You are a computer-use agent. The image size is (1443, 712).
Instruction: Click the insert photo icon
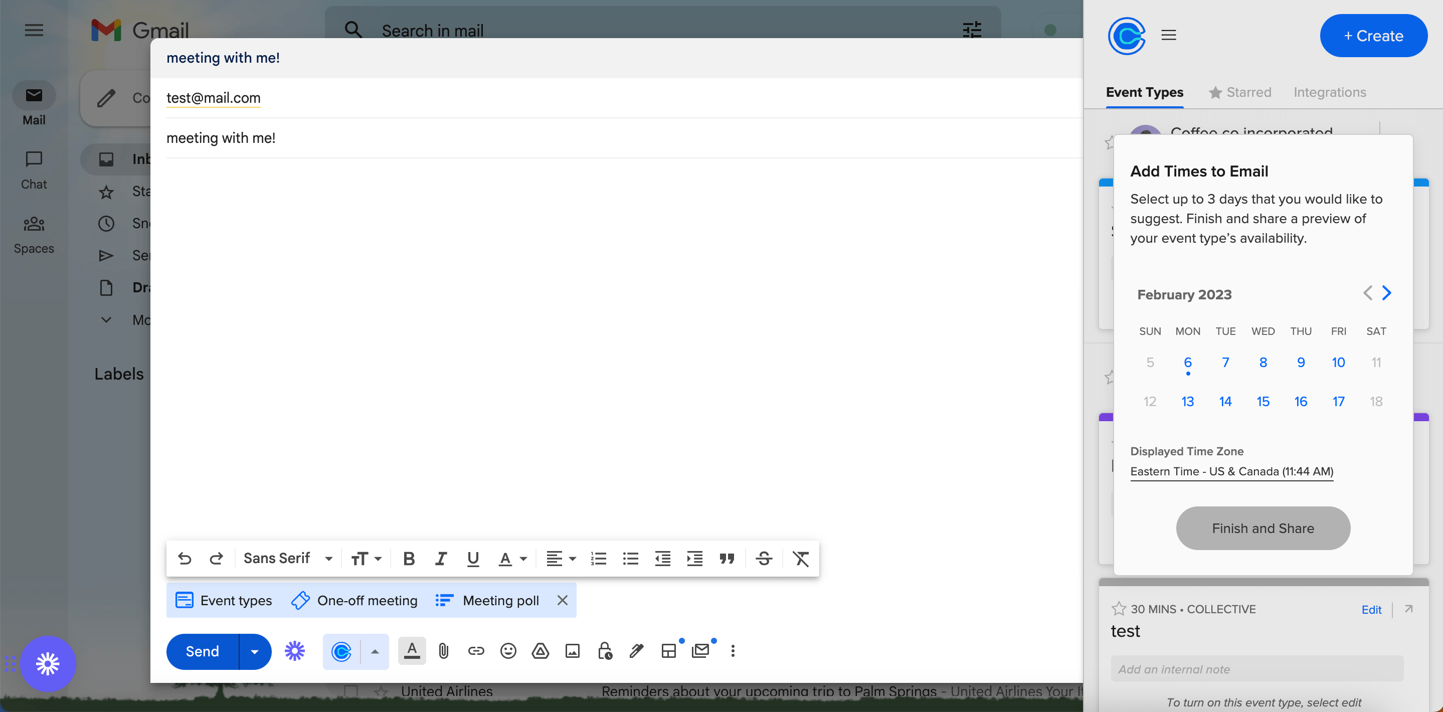(x=572, y=650)
